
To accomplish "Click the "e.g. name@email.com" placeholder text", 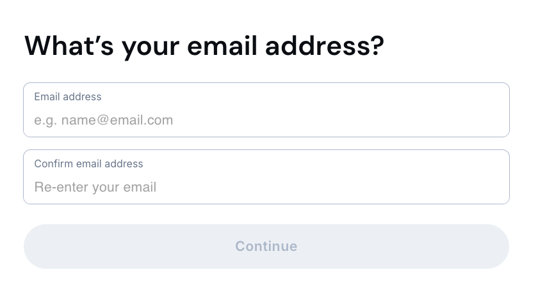I will 104,120.
